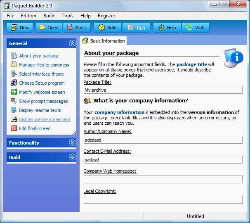Open Show prompt messages page
Image resolution: width=250 pixels, height=223 pixels.
(x=43, y=101)
